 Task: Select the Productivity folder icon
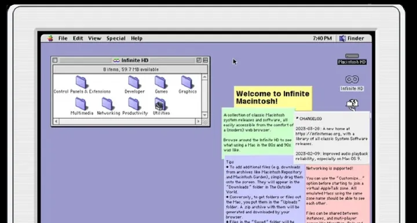tap(134, 103)
